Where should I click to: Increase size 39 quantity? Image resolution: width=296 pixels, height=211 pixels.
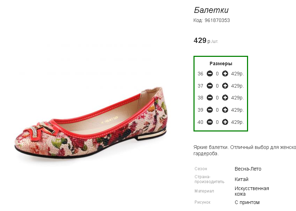[x=225, y=110]
